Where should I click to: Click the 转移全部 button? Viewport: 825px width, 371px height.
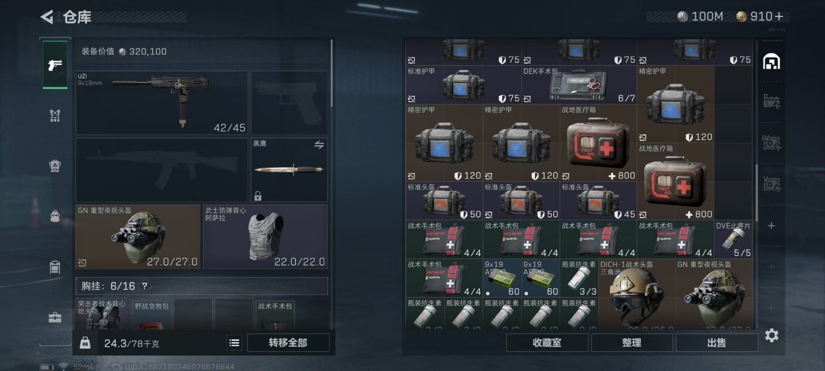point(288,343)
